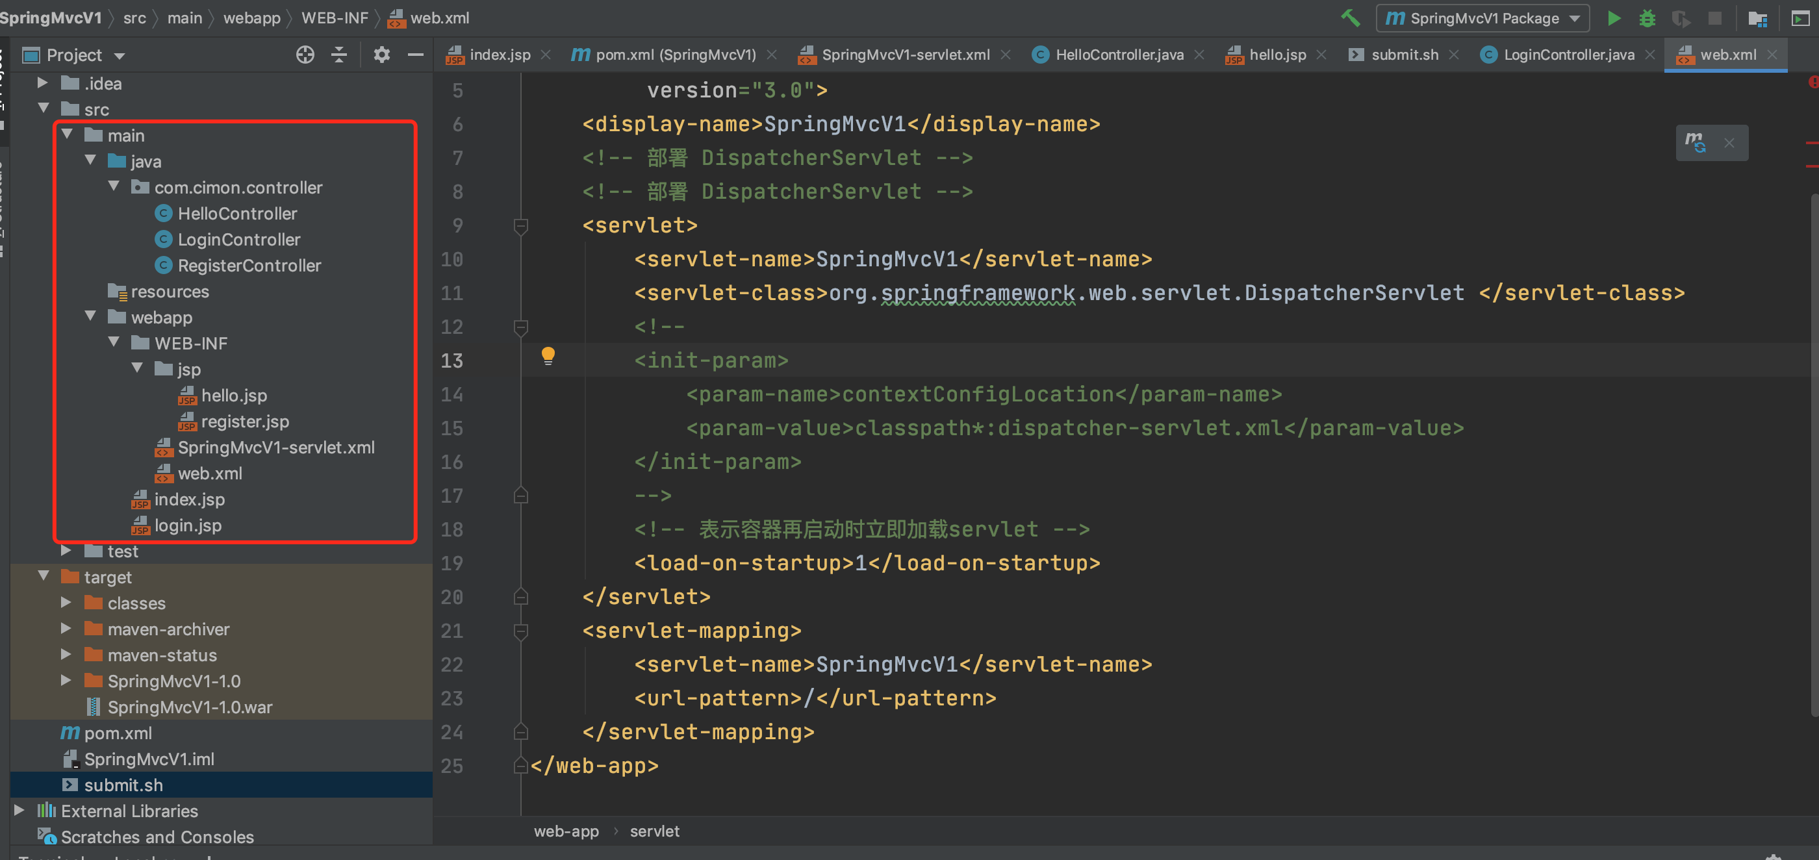Dismiss the Maven changes popup
Image resolution: width=1819 pixels, height=860 pixels.
1729,143
